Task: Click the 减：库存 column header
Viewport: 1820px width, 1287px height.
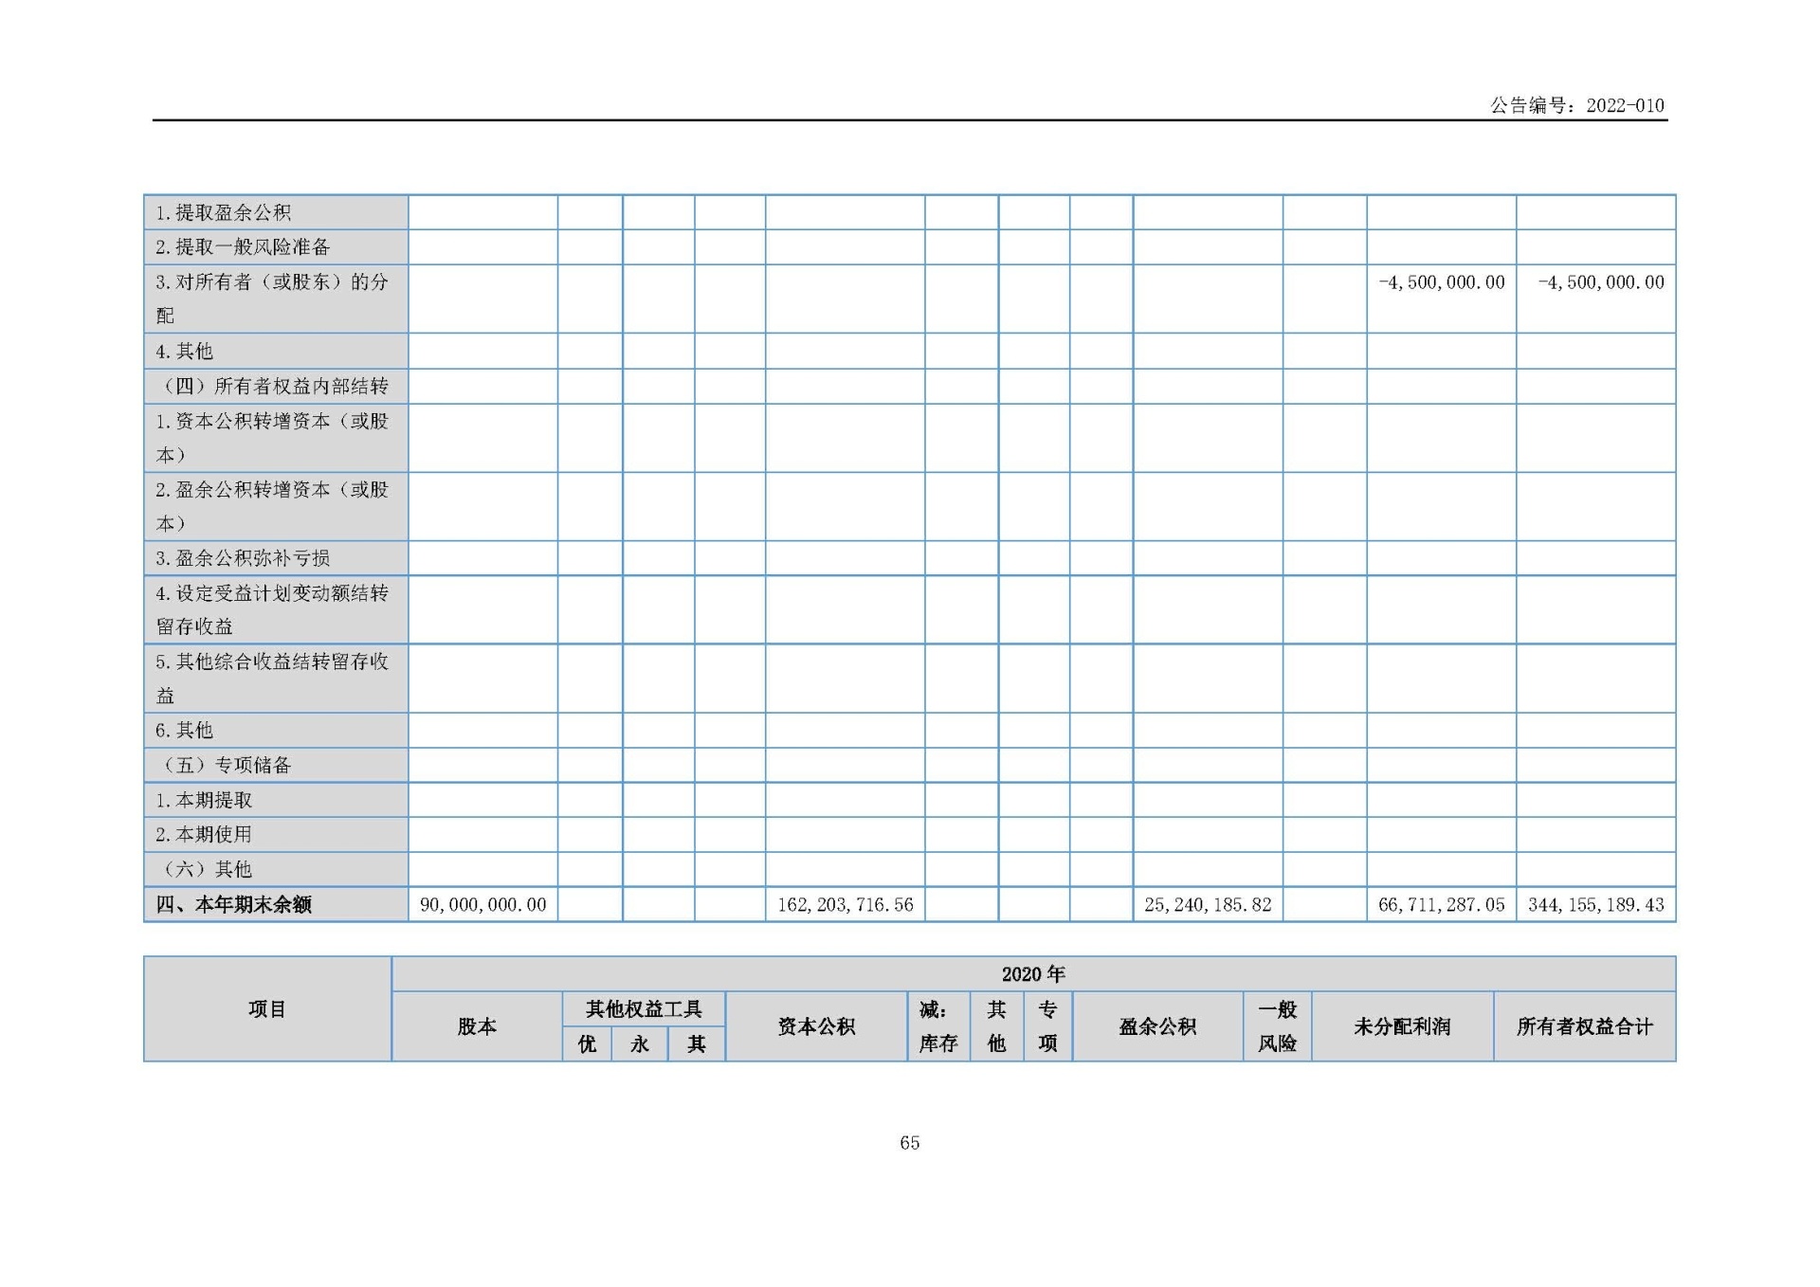Action: [x=938, y=1026]
